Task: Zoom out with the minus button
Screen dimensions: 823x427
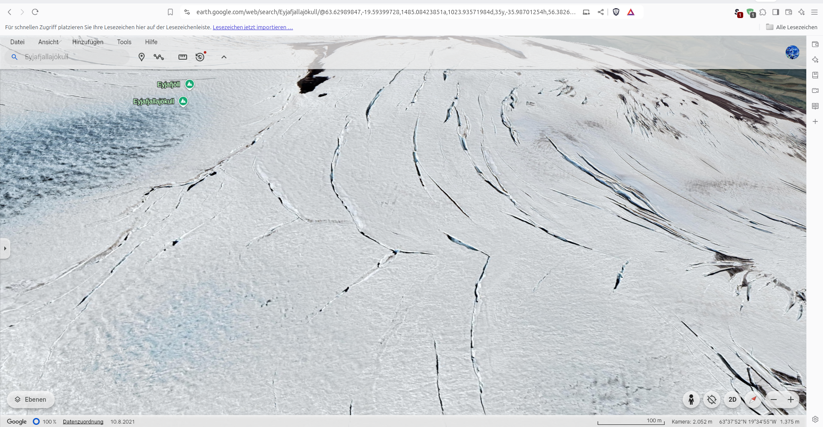Action: [x=774, y=400]
